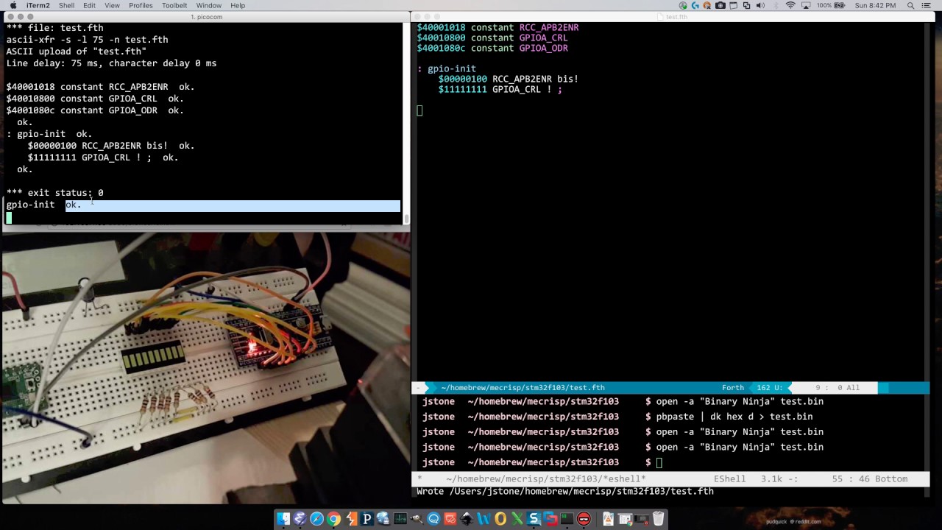Click the *eshell* buffer name in mode line
This screenshot has height=530, width=942.
click(545, 478)
